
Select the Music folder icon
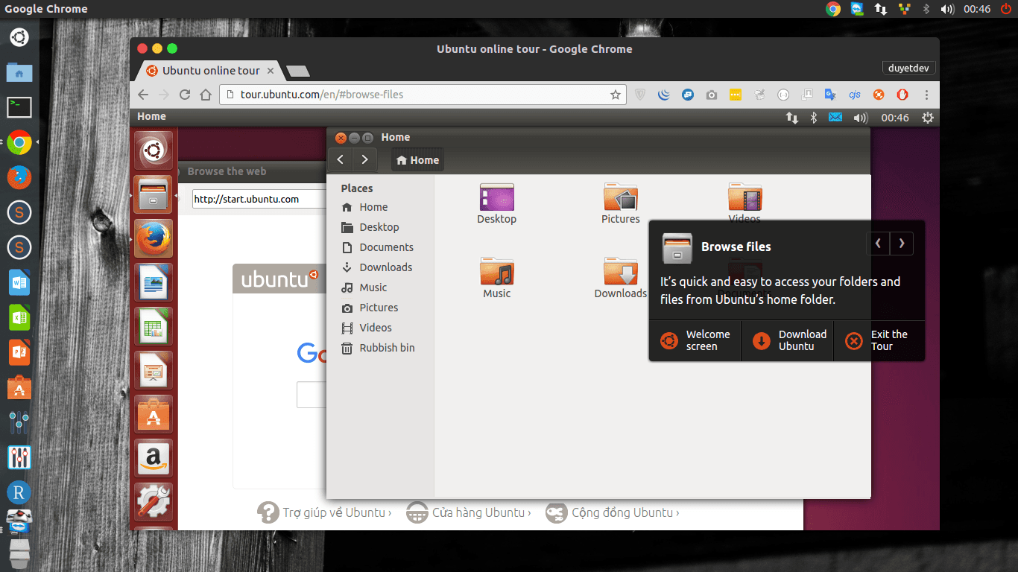click(496, 272)
